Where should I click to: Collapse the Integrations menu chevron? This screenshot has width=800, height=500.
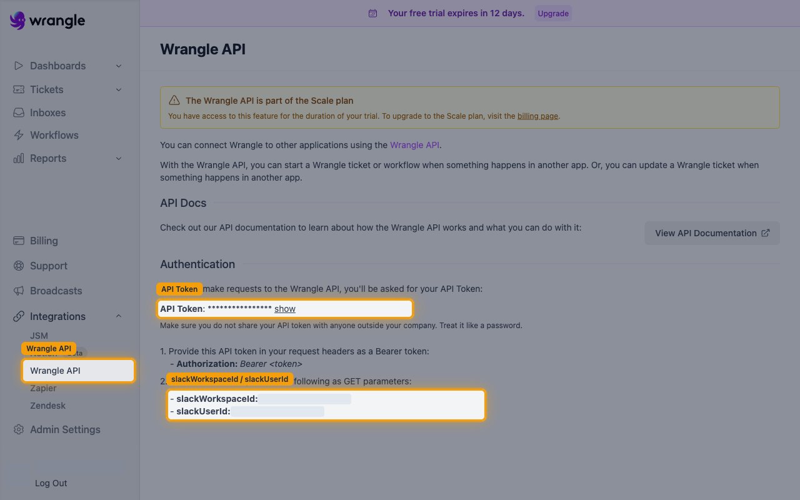[119, 316]
